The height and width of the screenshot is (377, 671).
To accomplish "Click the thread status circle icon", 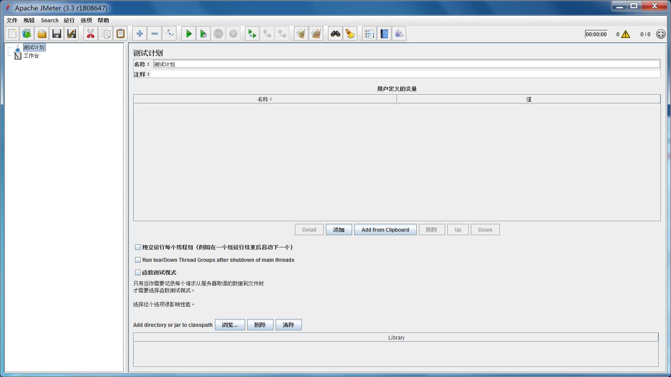I will (661, 34).
